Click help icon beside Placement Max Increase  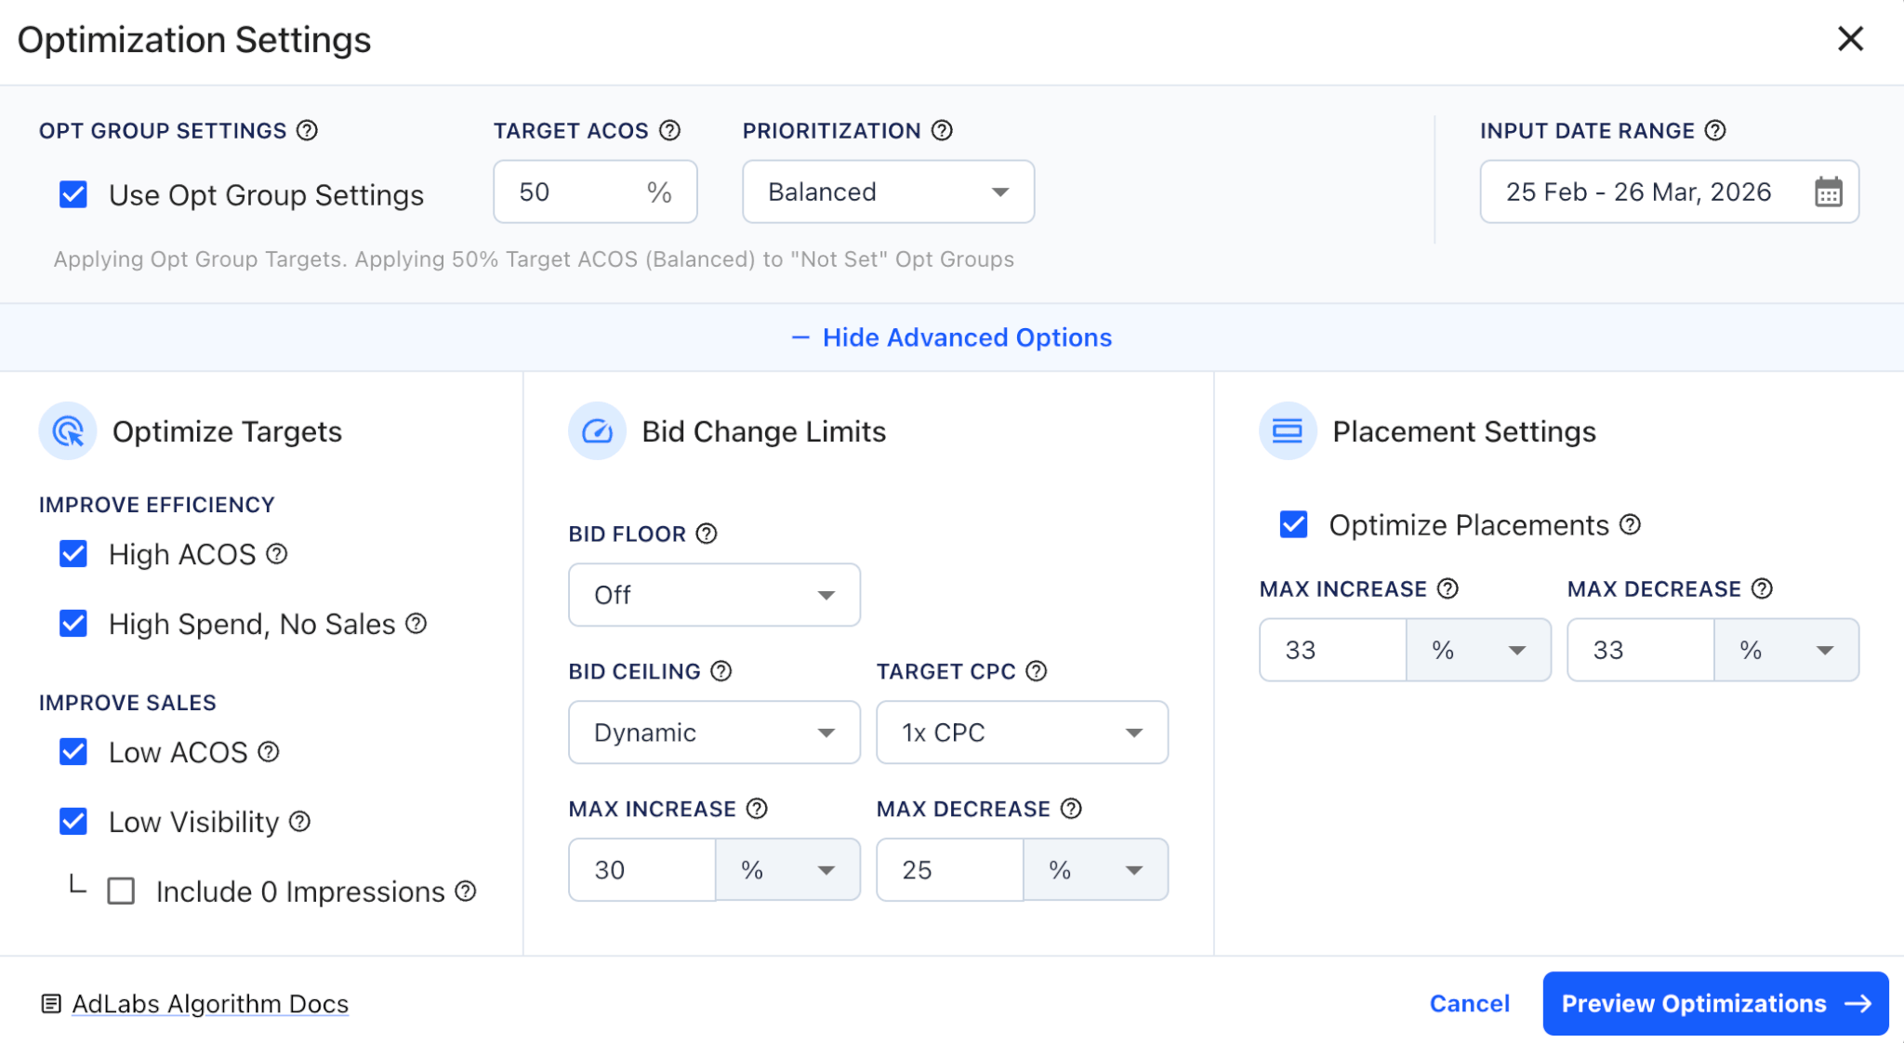(x=1448, y=588)
